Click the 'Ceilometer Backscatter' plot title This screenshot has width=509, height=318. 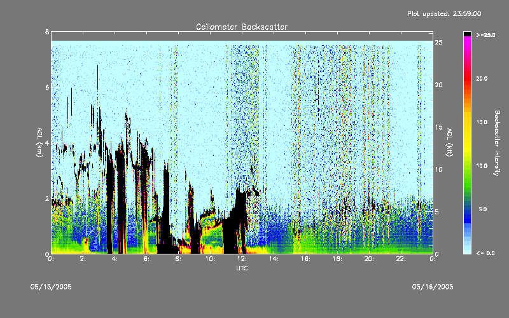tap(242, 27)
